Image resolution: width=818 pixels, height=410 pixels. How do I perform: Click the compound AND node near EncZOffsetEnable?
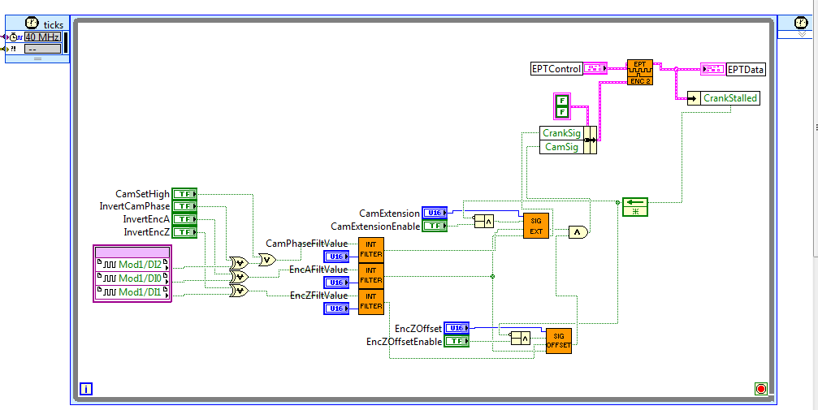coord(520,339)
